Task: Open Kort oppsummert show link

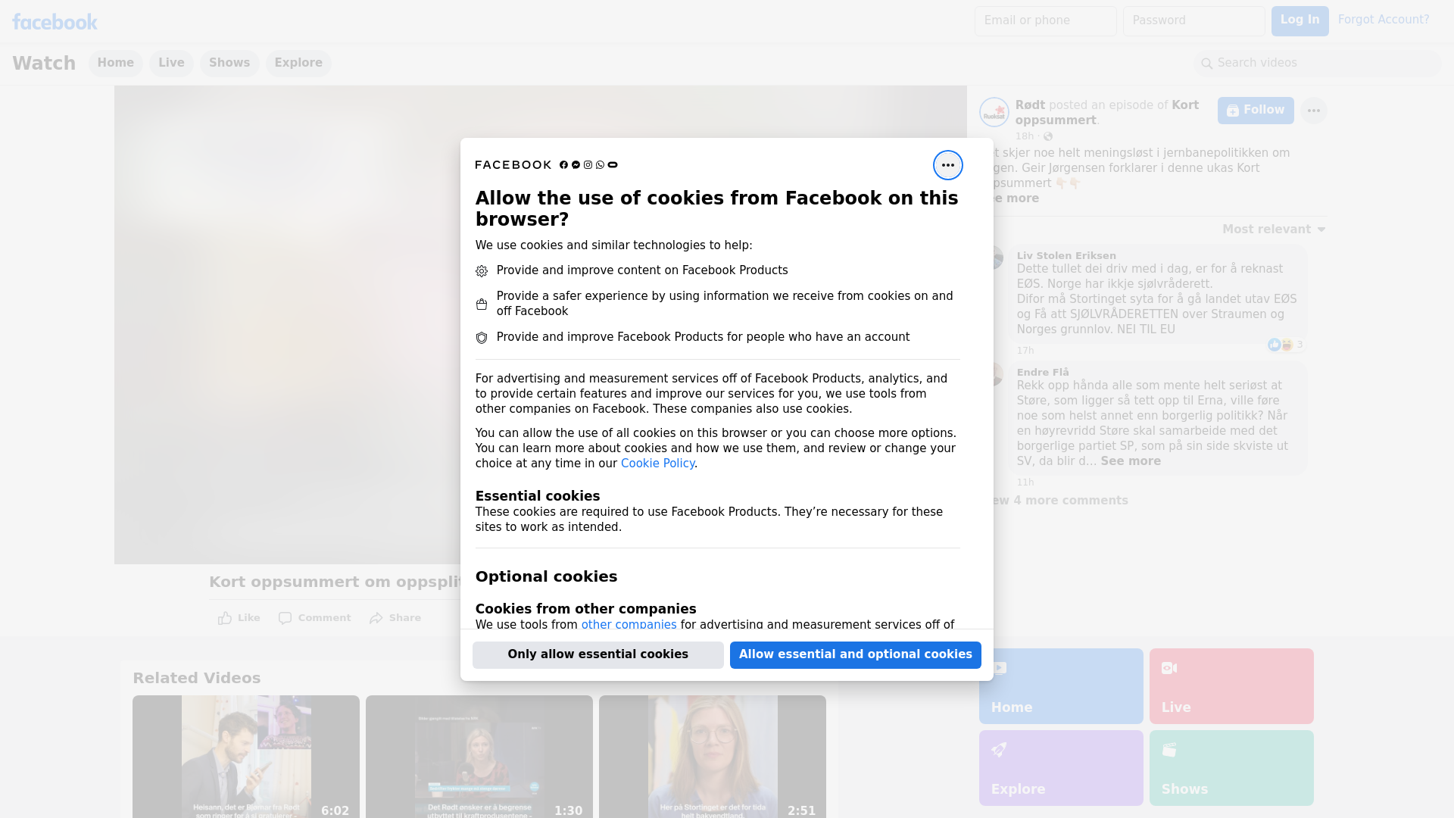Action: (1107, 113)
